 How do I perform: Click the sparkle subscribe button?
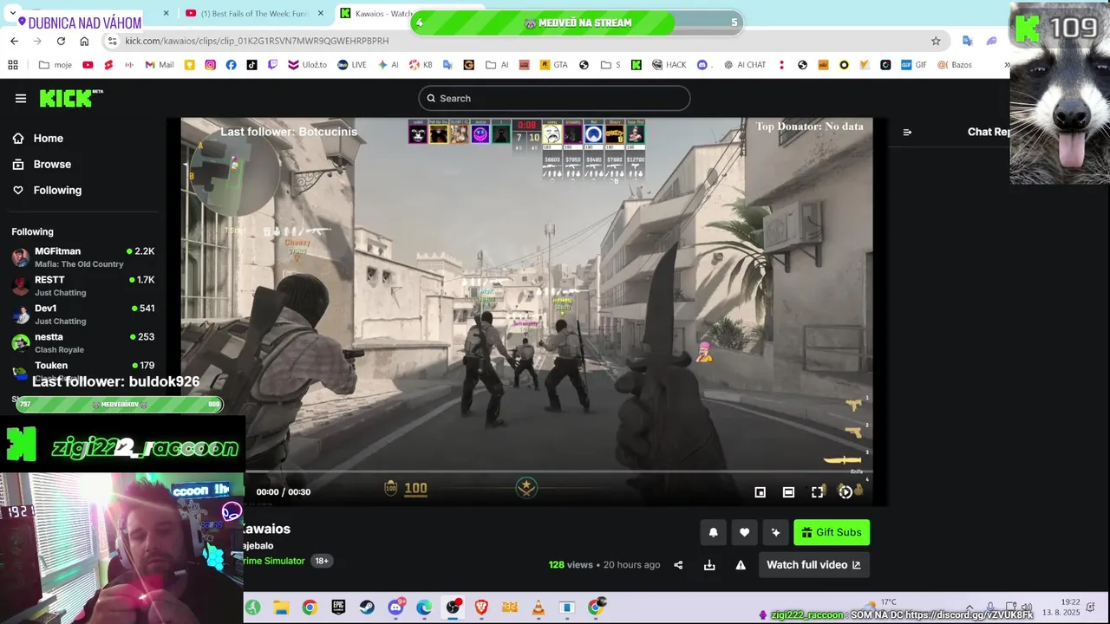point(775,532)
